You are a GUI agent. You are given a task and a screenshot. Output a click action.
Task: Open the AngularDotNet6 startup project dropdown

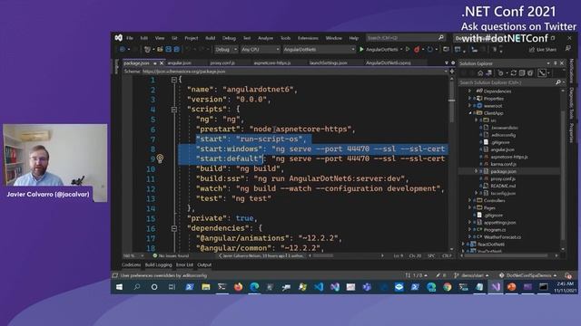point(319,49)
